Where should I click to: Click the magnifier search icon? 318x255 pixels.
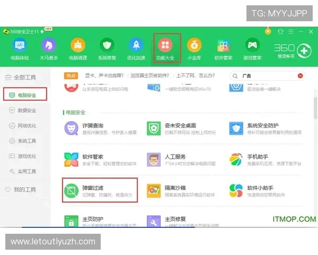[235, 76]
